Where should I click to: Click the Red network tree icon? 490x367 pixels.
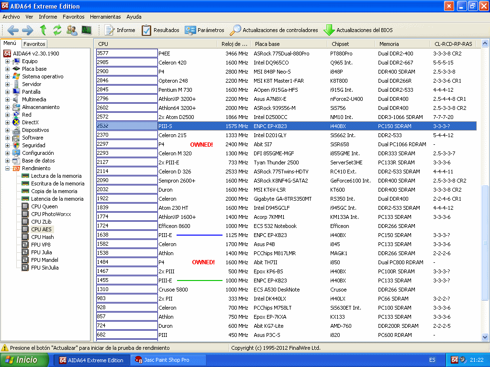[x=16, y=115]
